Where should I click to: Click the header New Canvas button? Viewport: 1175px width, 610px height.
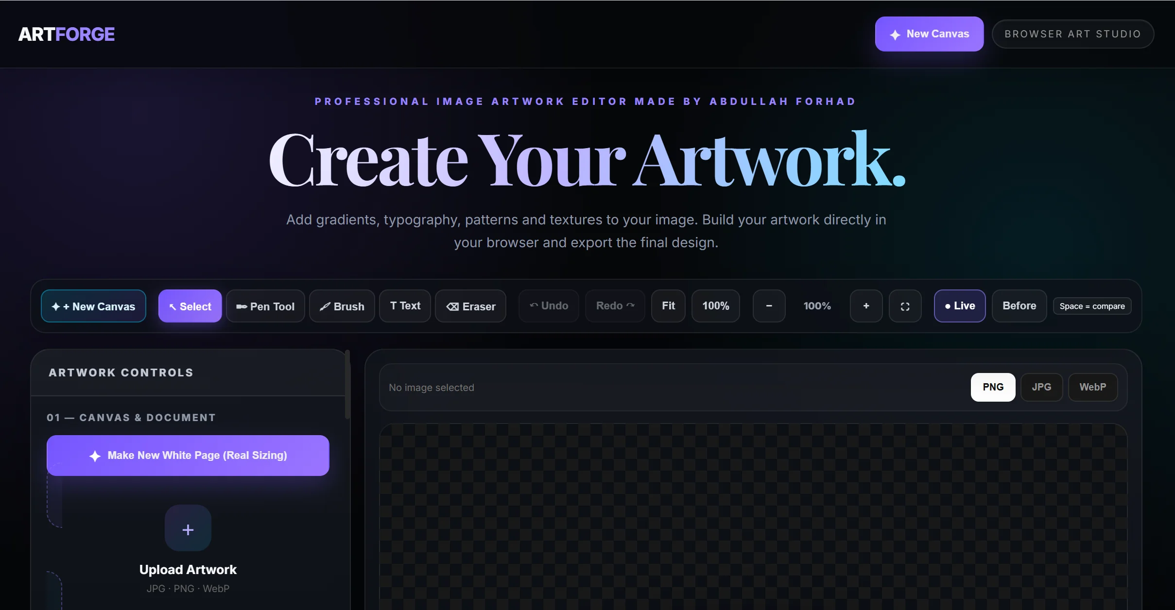pyautogui.click(x=929, y=34)
